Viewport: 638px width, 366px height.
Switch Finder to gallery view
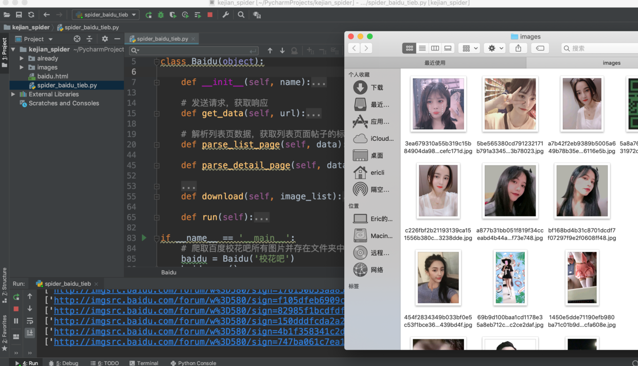coord(448,48)
